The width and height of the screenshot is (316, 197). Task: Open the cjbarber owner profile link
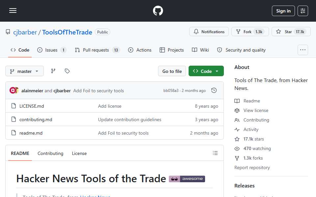point(25,32)
